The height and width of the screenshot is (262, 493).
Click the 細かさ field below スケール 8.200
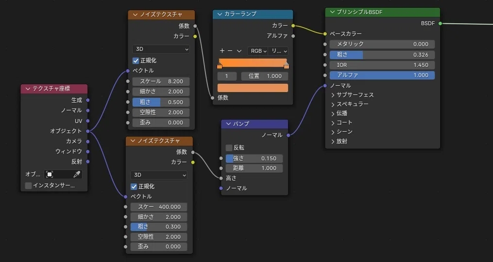[x=161, y=92]
